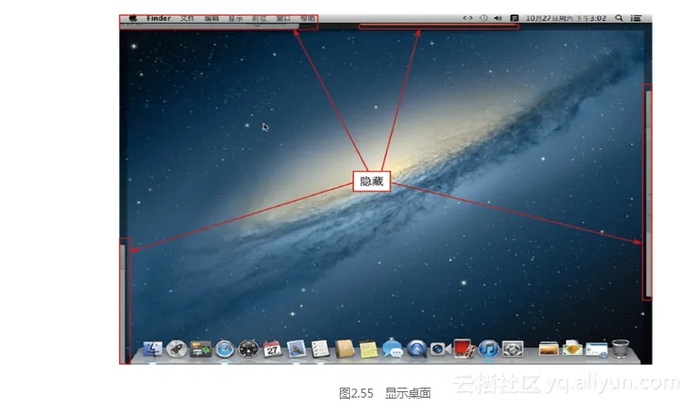This screenshot has height=404, width=690.
Task: Open the Apple menu
Action: tap(133, 18)
